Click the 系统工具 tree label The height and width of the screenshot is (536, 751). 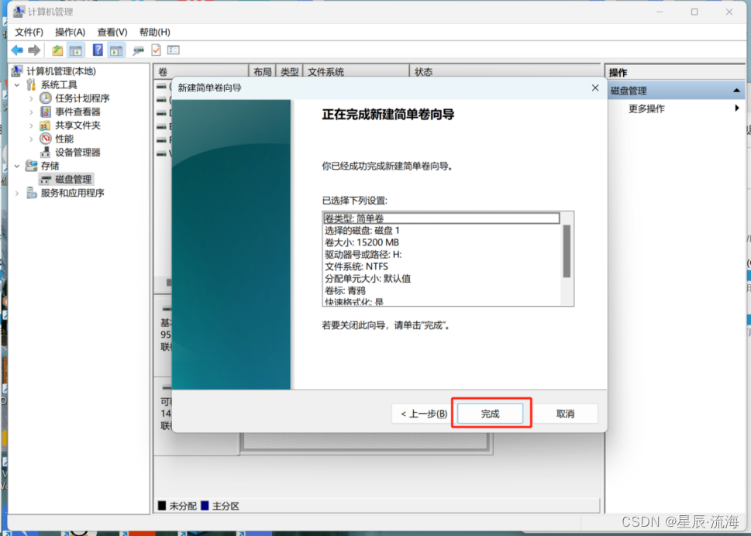click(58, 85)
